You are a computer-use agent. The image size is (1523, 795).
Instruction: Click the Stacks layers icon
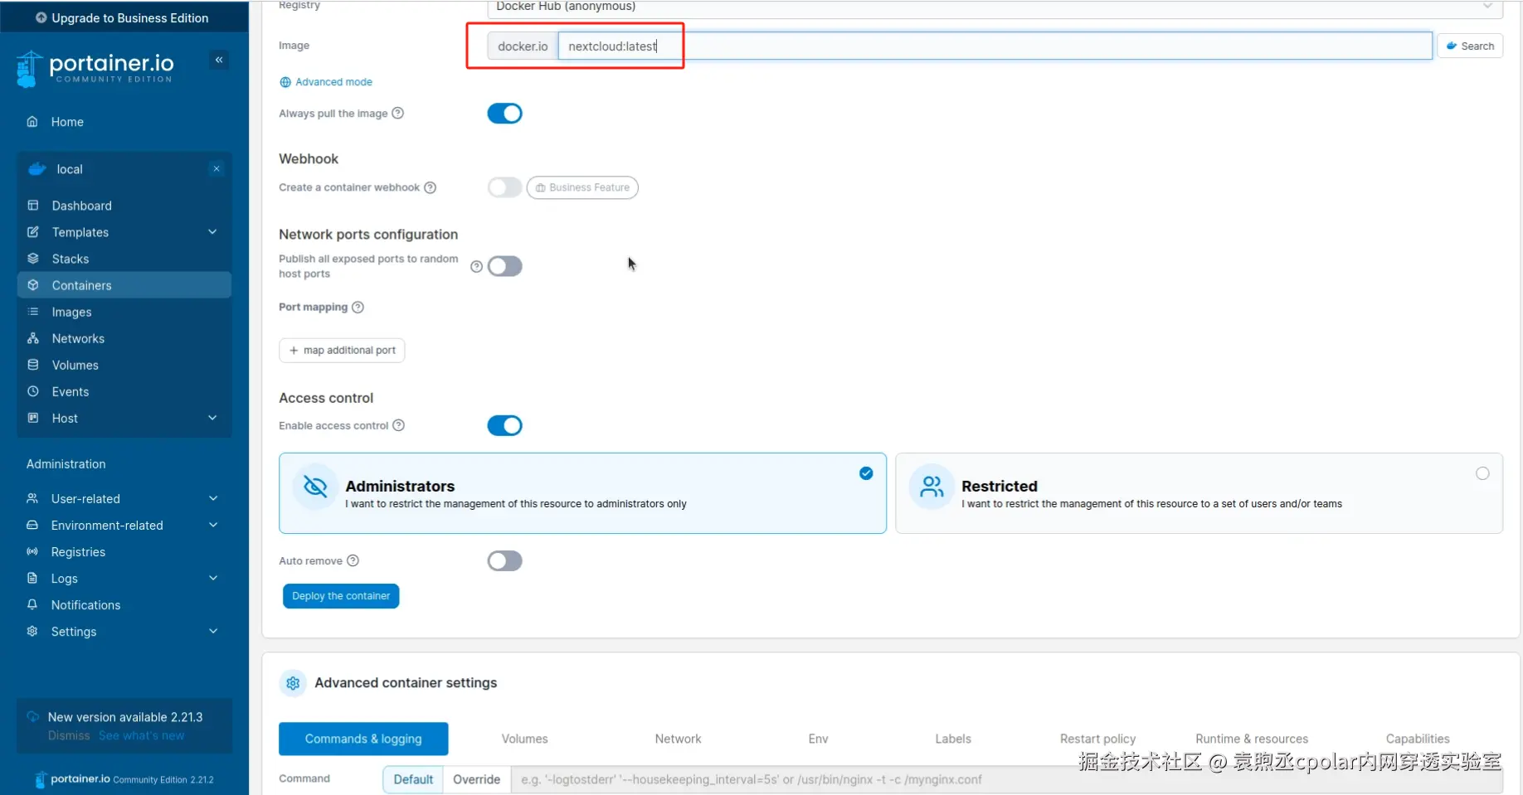[33, 259]
